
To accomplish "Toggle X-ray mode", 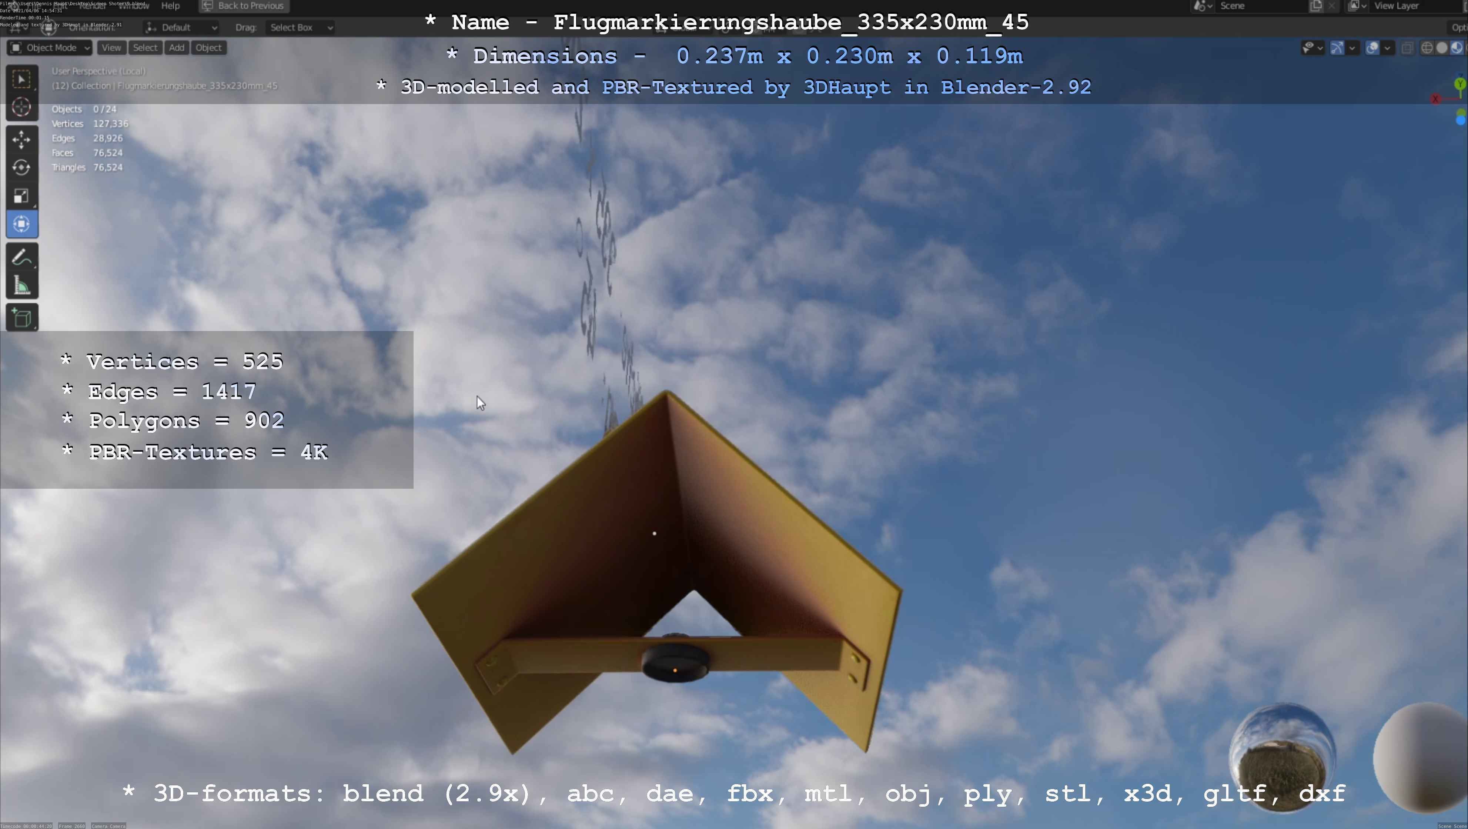I will [1407, 48].
